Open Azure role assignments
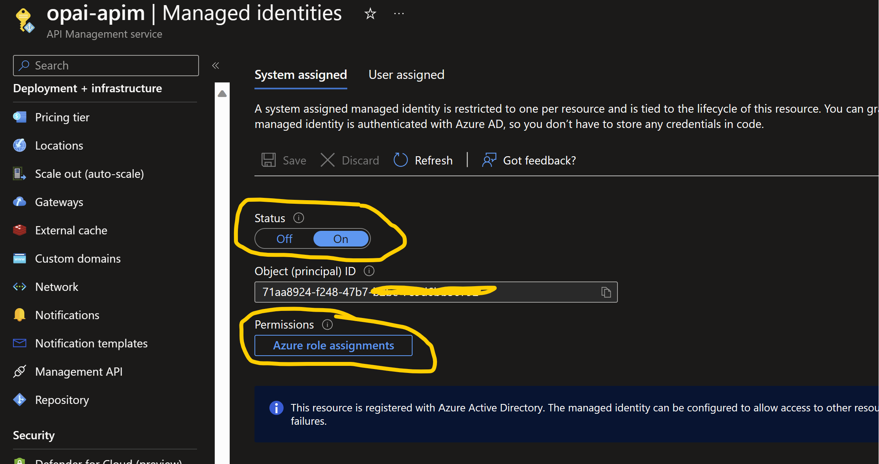This screenshot has height=464, width=879. pyautogui.click(x=333, y=345)
